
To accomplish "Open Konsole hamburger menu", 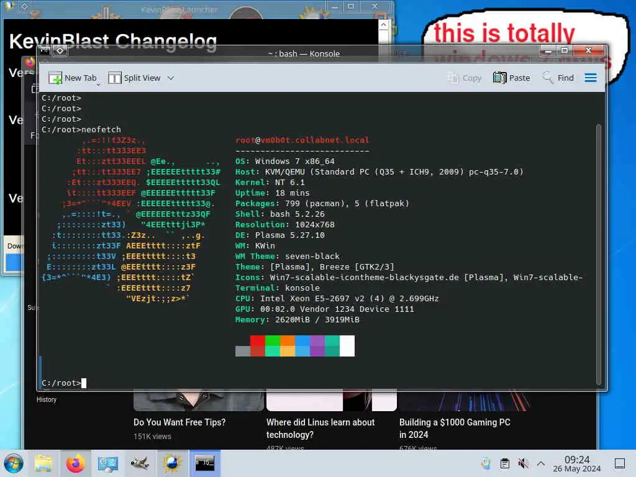I will 591,78.
